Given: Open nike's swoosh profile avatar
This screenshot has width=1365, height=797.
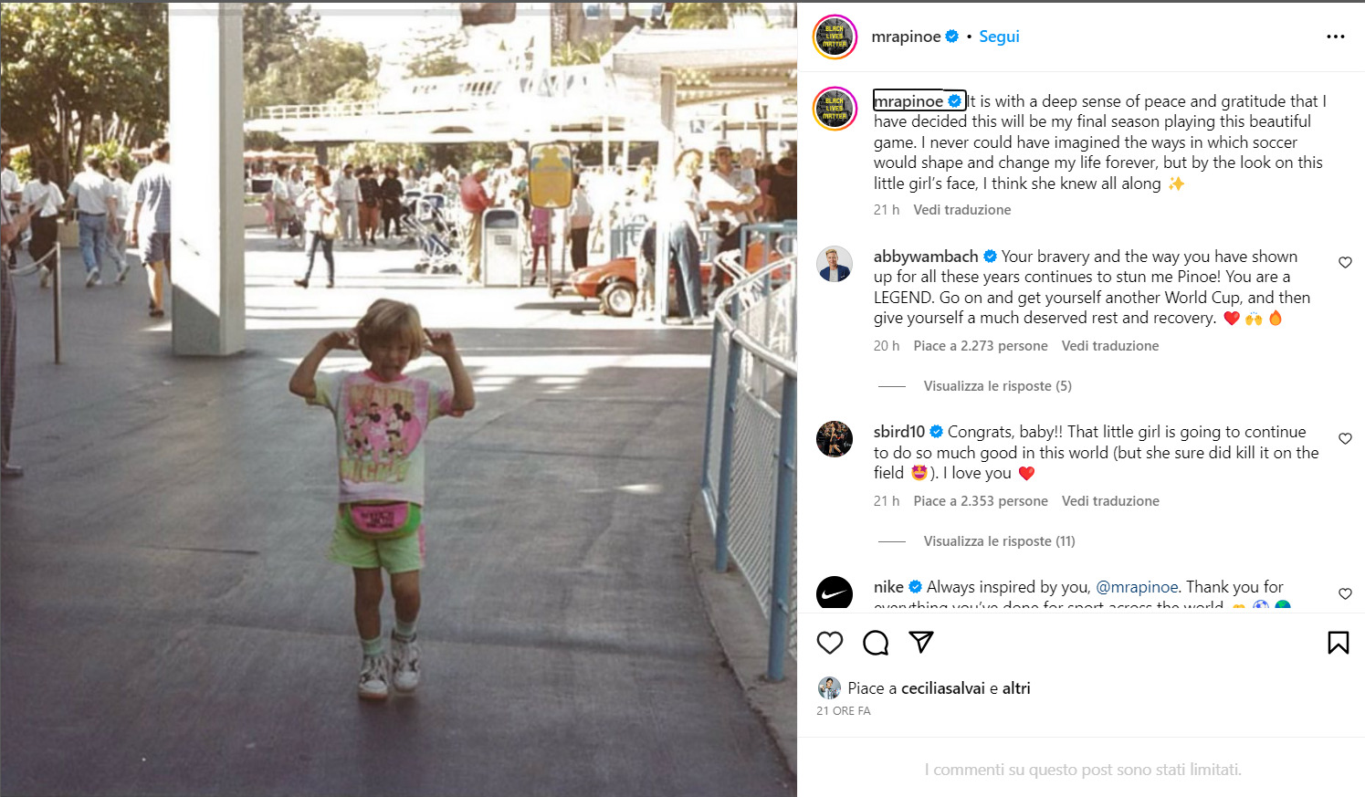Looking at the screenshot, I should click(835, 593).
